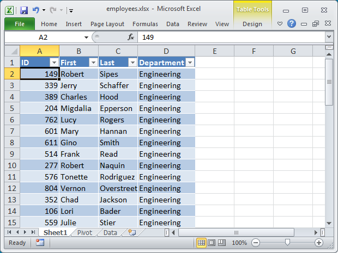Open the Data ribbon tab
Image resolution: width=338 pixels, height=253 pixels.
[x=173, y=24]
